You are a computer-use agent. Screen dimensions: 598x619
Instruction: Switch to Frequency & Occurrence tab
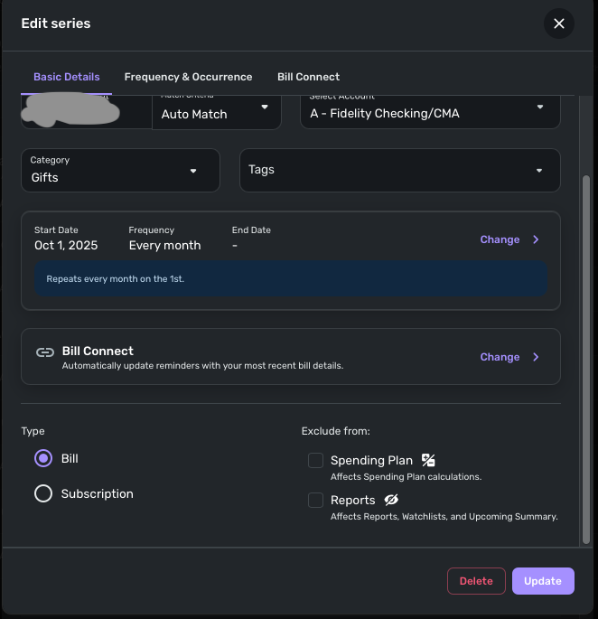coord(188,77)
